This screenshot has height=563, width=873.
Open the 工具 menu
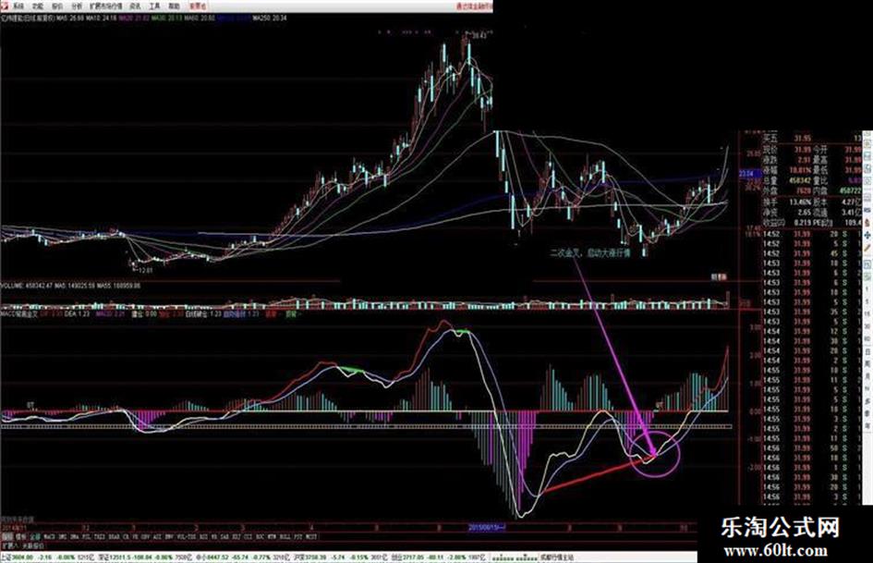click(154, 6)
